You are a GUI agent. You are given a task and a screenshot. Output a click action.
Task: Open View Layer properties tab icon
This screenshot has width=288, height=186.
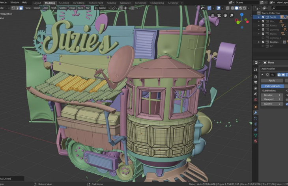256,88
